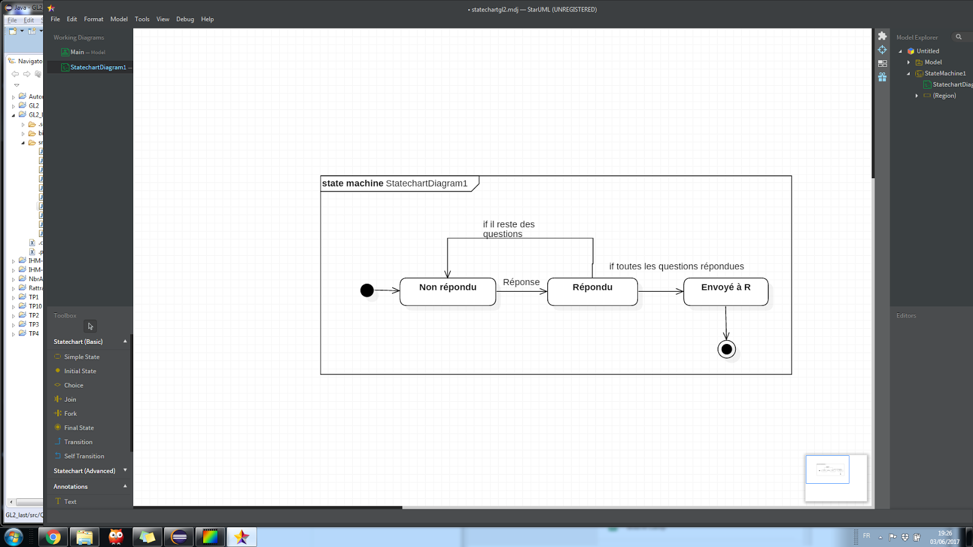The width and height of the screenshot is (973, 547).
Task: Activate the select pointer tool in Toolbox
Action: 90,326
